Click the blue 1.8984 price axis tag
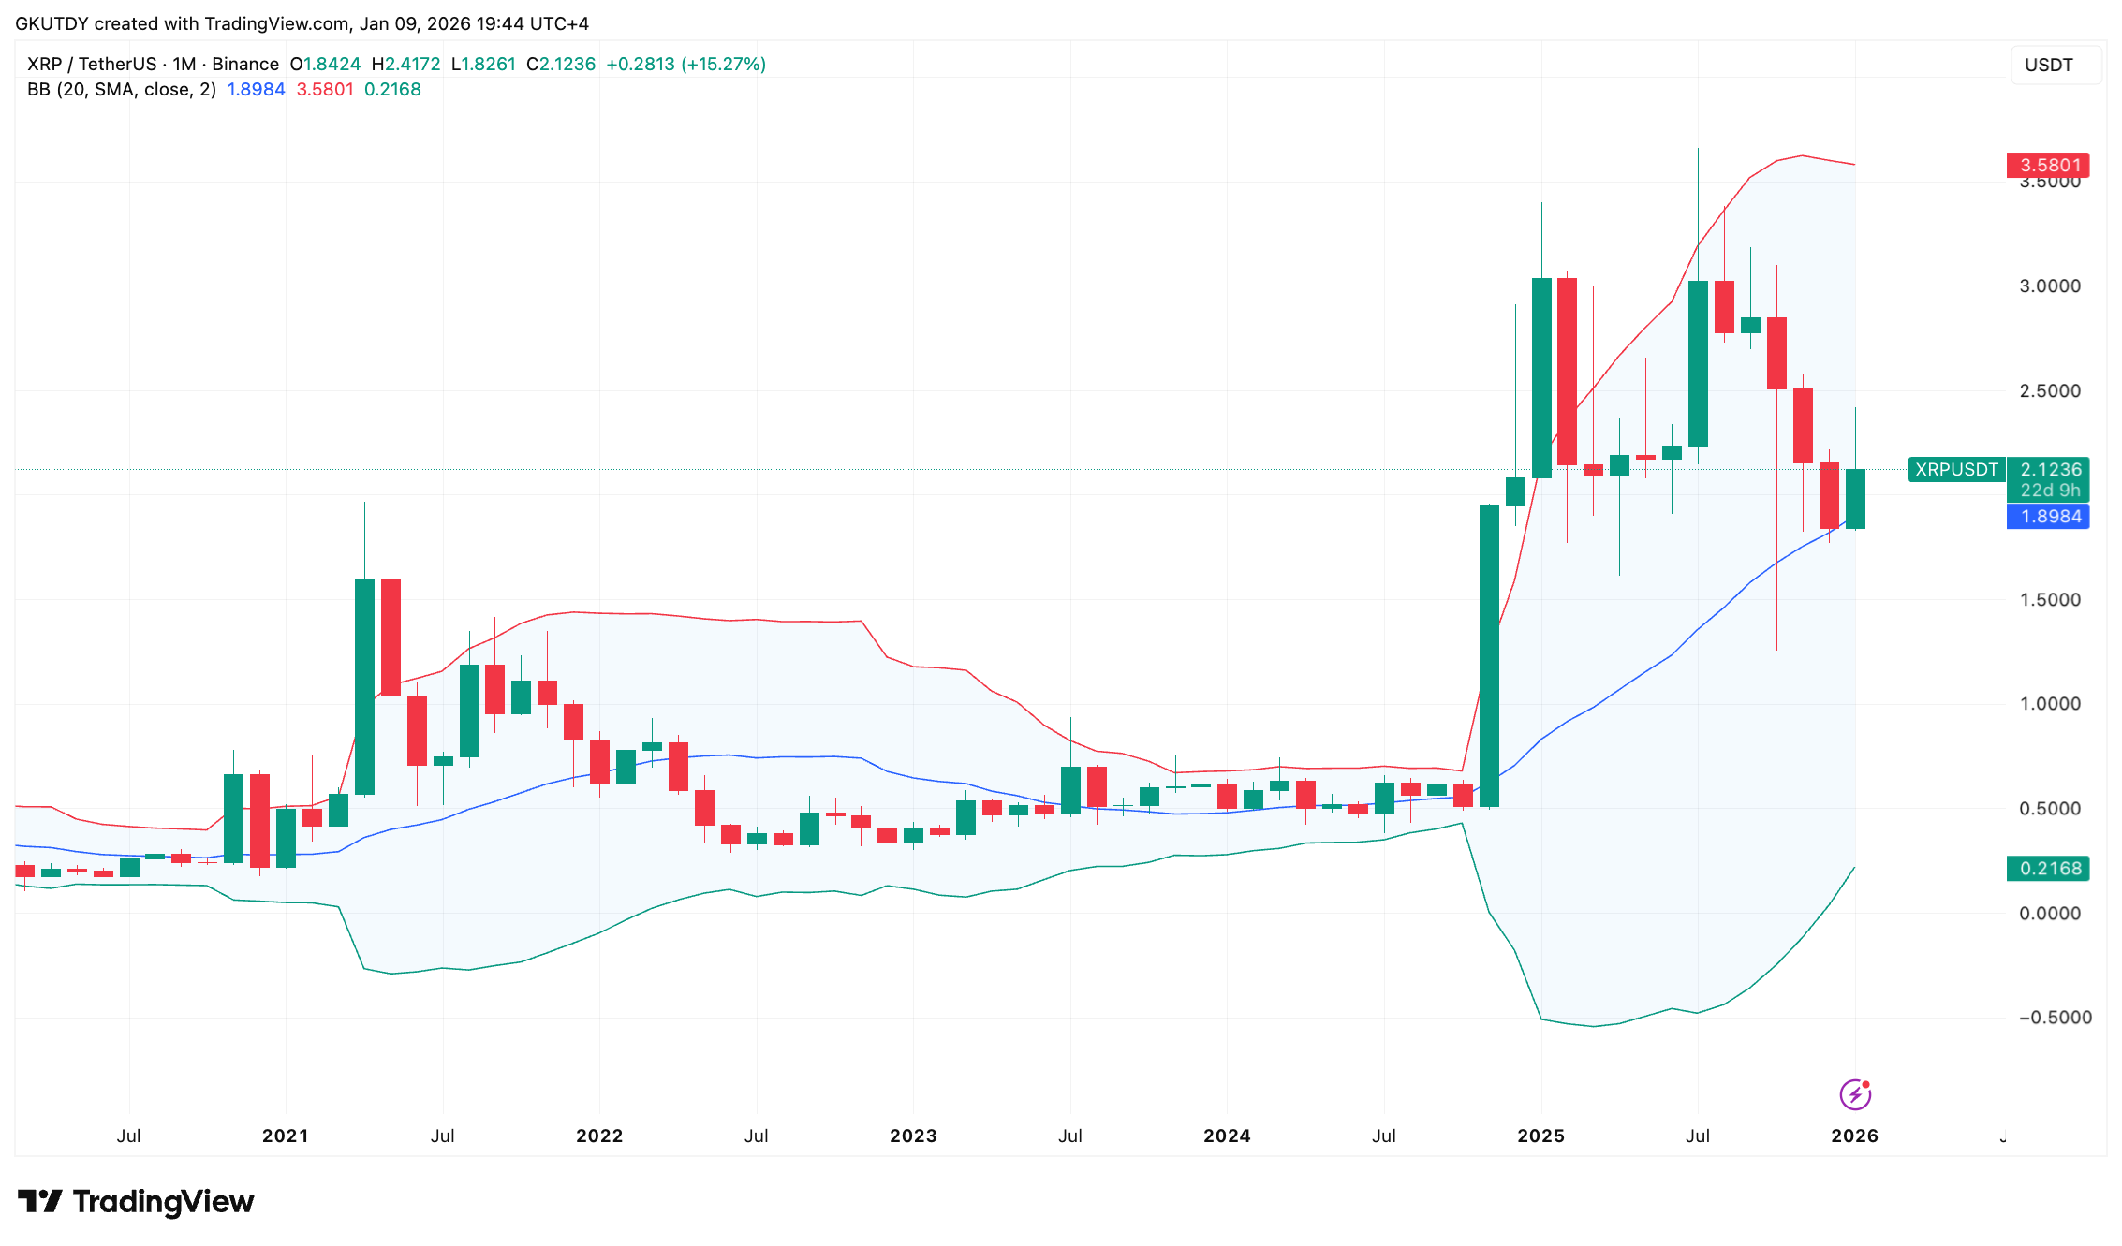Screen dimensions: 2122x1246 tap(2049, 516)
